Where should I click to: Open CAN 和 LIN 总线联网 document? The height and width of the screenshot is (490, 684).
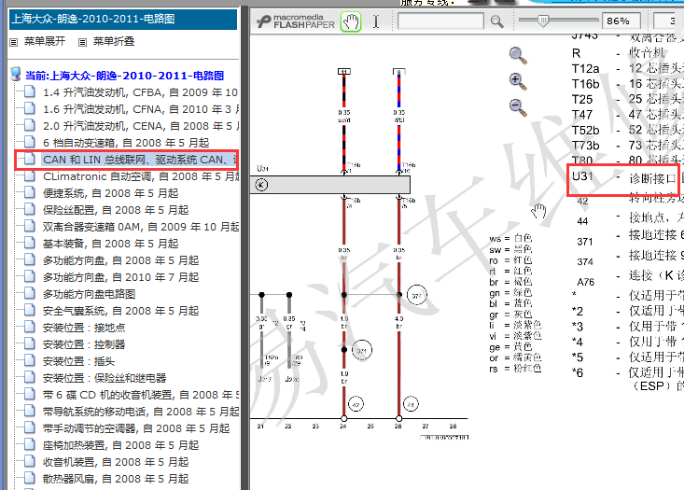pos(140,160)
